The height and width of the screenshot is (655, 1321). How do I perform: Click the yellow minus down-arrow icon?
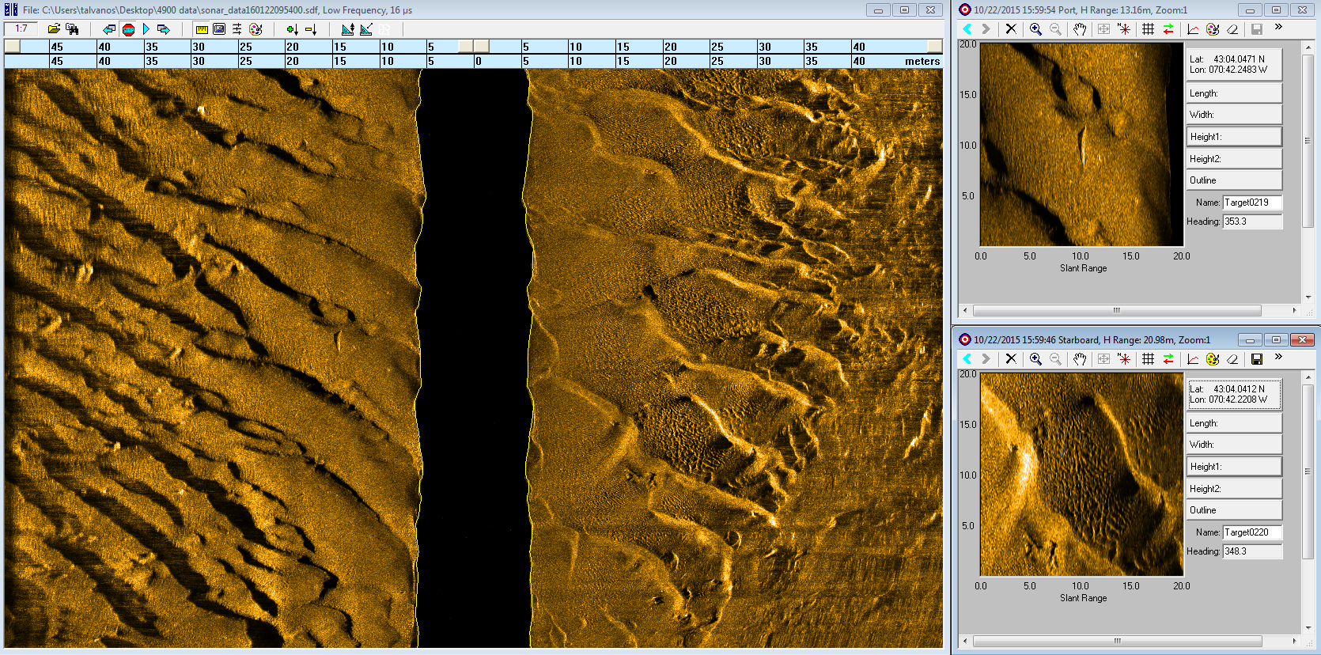click(311, 29)
